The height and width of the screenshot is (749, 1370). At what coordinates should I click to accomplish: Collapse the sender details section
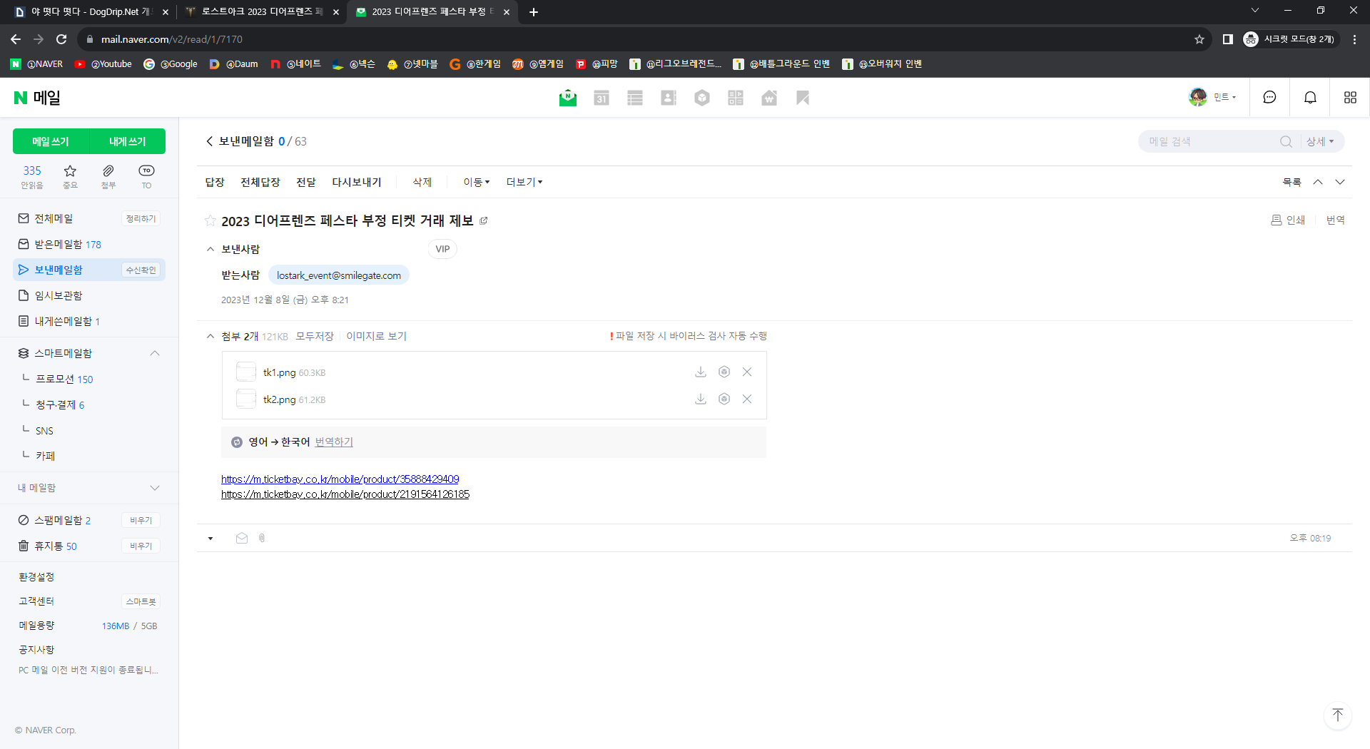[x=210, y=249]
